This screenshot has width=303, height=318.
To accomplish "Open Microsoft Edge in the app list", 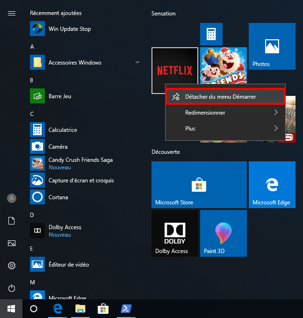I will 85,295.
